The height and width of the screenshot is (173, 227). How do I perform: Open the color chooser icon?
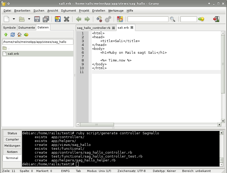pos(120,19)
